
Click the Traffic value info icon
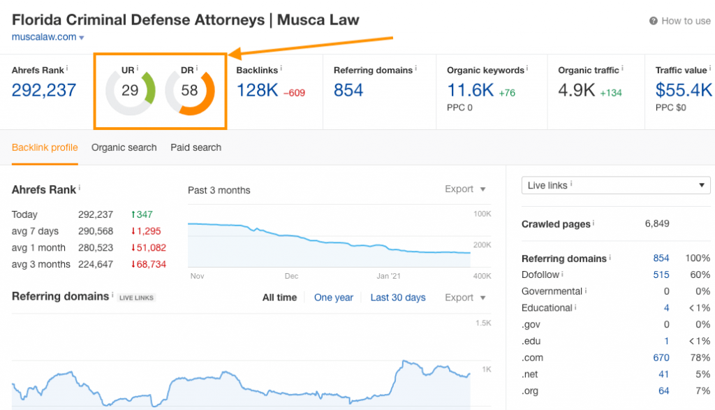pyautogui.click(x=709, y=68)
